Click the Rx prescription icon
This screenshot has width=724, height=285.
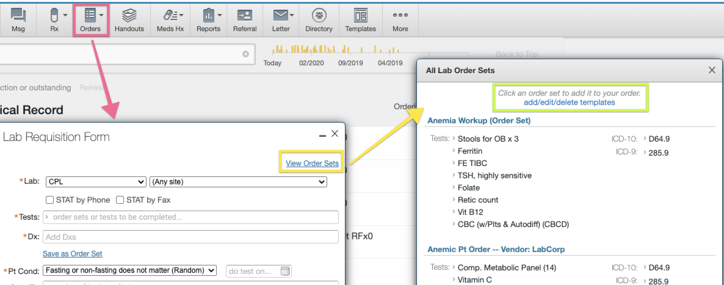point(54,20)
